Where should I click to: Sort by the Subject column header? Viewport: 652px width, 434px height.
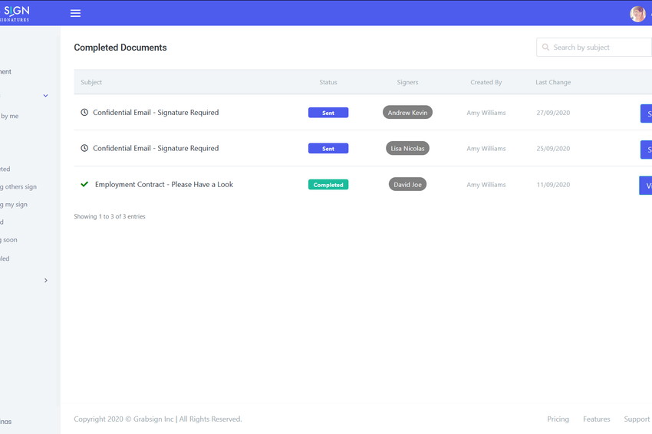[91, 82]
